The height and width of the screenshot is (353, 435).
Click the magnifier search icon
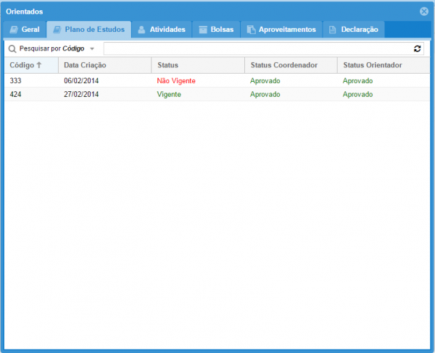(12, 48)
